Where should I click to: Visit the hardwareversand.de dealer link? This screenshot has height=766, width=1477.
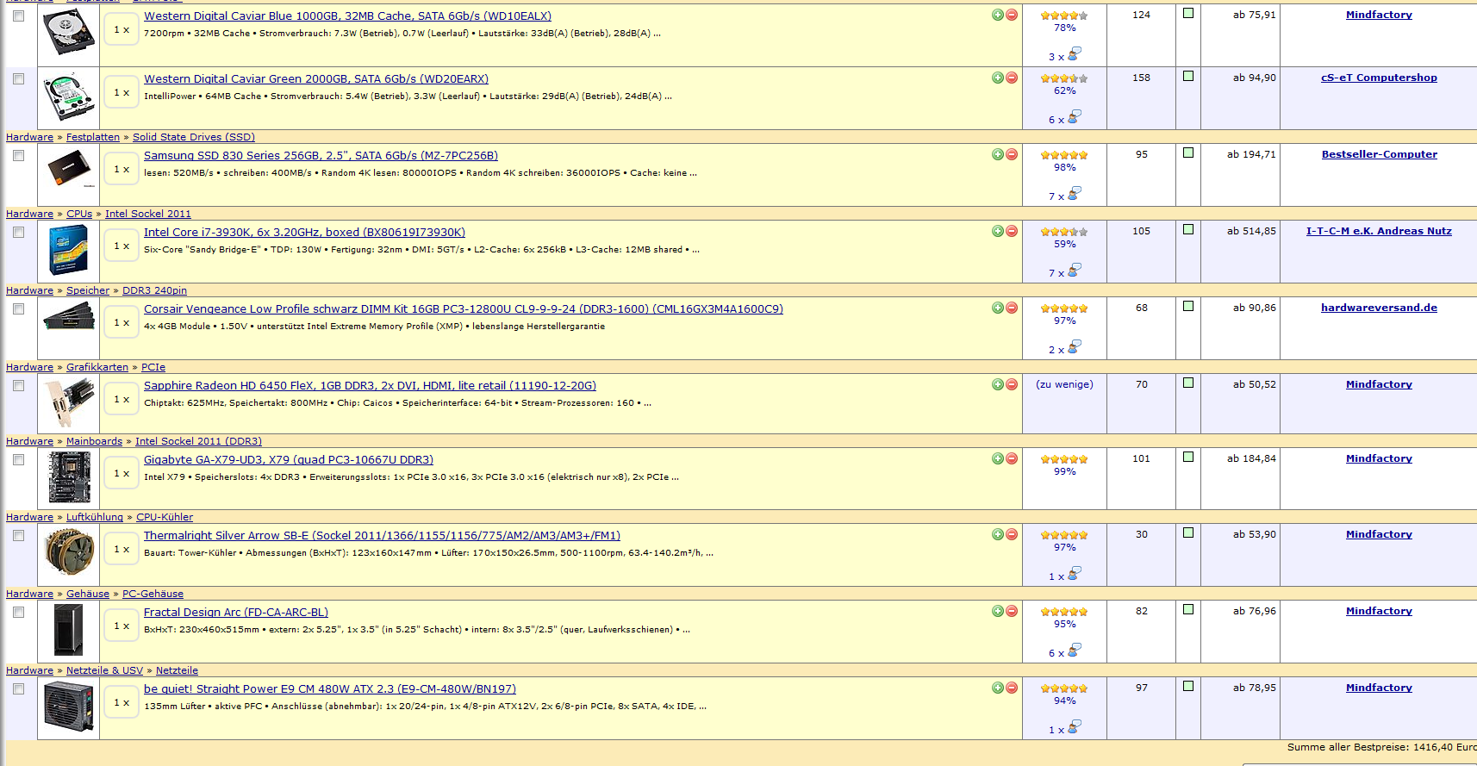tap(1379, 308)
